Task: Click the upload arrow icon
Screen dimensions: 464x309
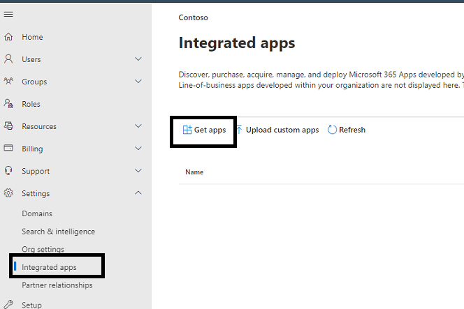Action: coord(240,130)
